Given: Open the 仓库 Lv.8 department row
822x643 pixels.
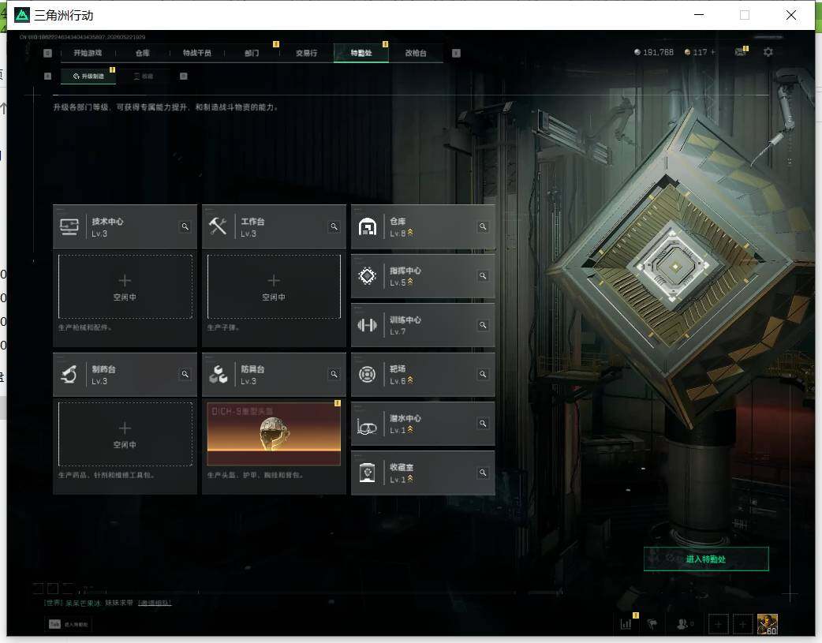Looking at the screenshot, I should (423, 226).
